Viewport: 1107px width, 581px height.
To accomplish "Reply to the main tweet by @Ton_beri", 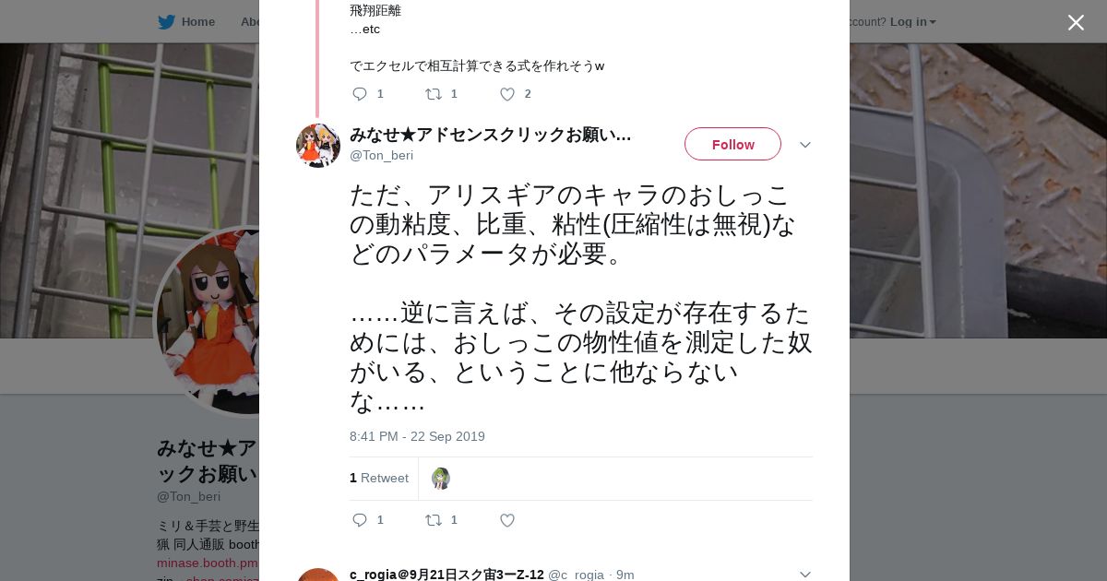I will click(x=360, y=520).
